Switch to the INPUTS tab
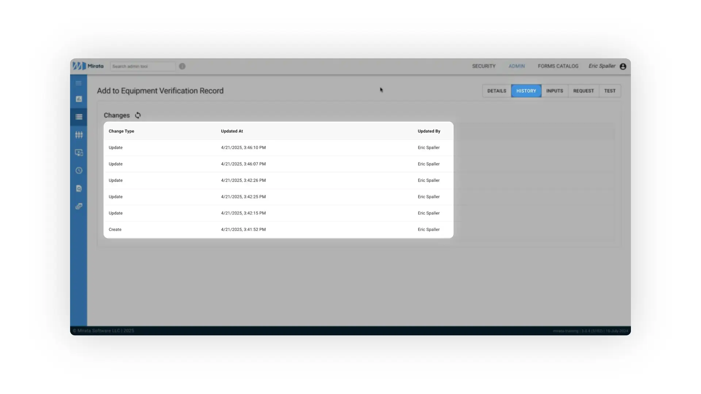This screenshot has height=394, width=701. (x=555, y=91)
